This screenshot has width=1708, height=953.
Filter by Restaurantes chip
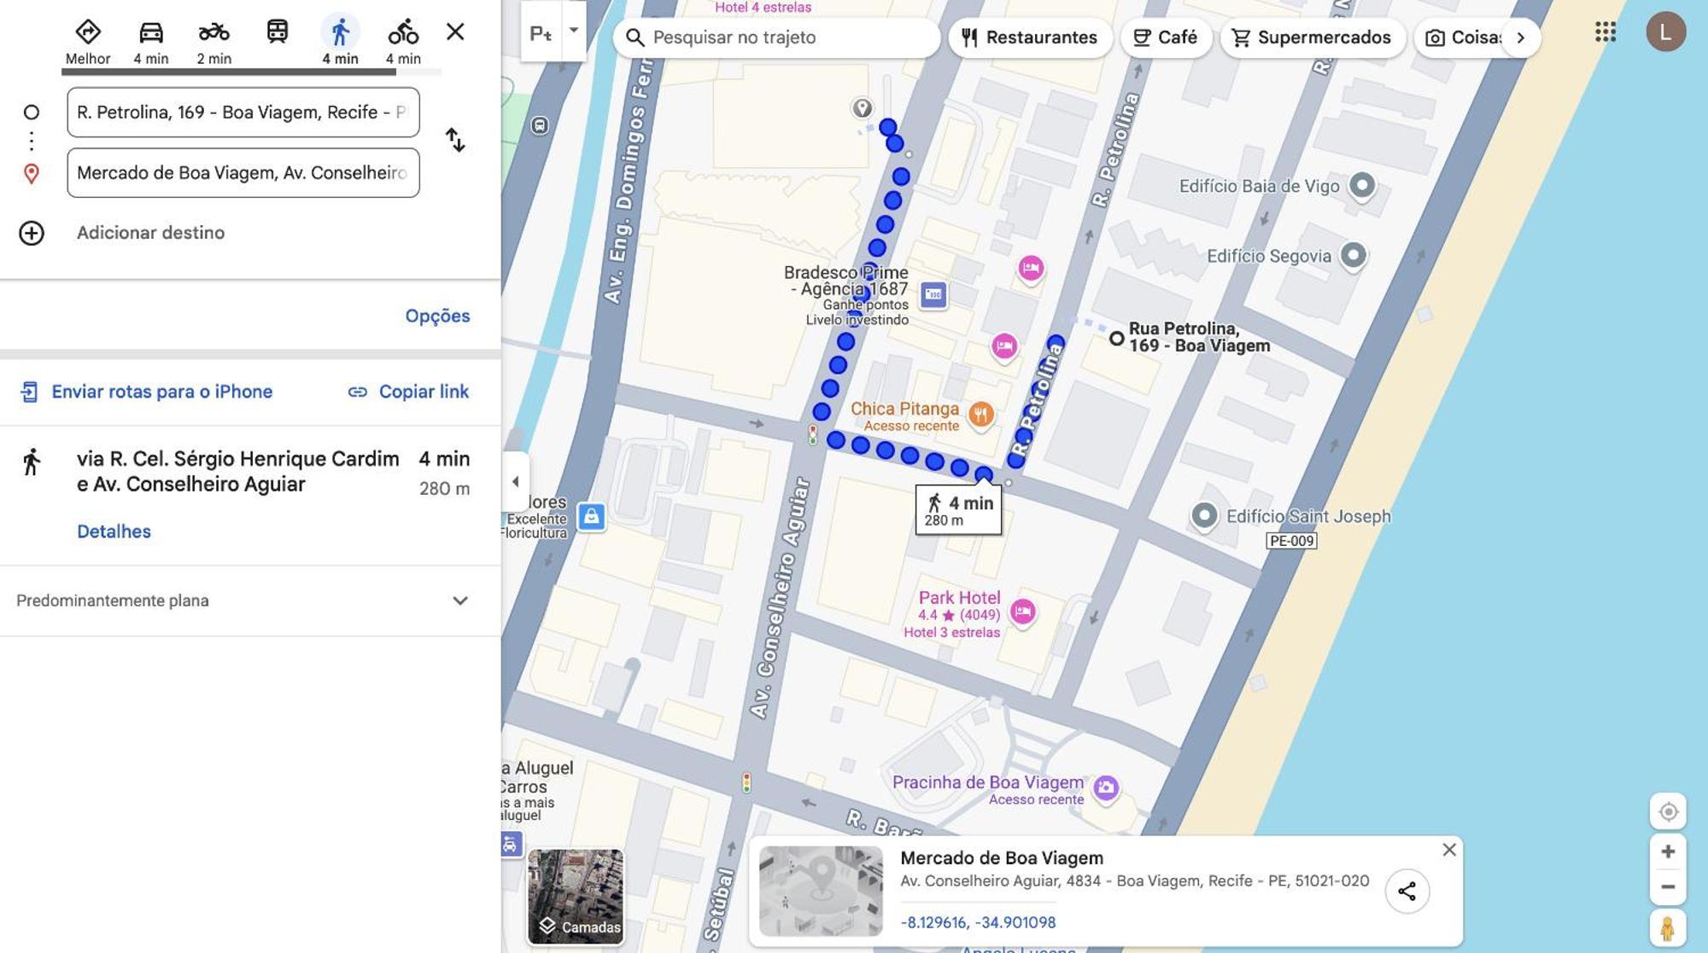(x=1030, y=38)
